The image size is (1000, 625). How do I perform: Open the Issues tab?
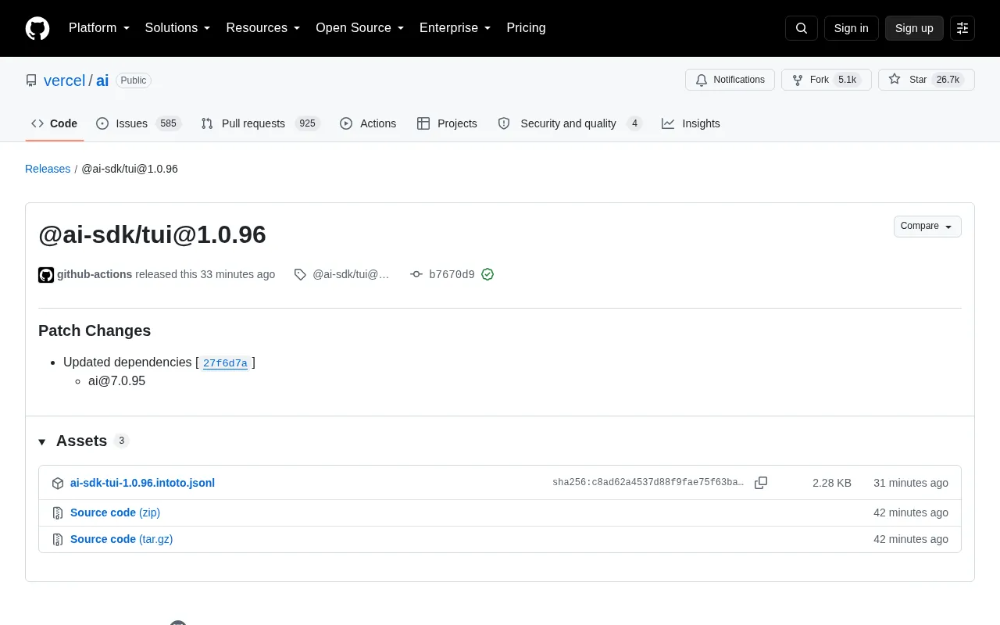tap(139, 123)
